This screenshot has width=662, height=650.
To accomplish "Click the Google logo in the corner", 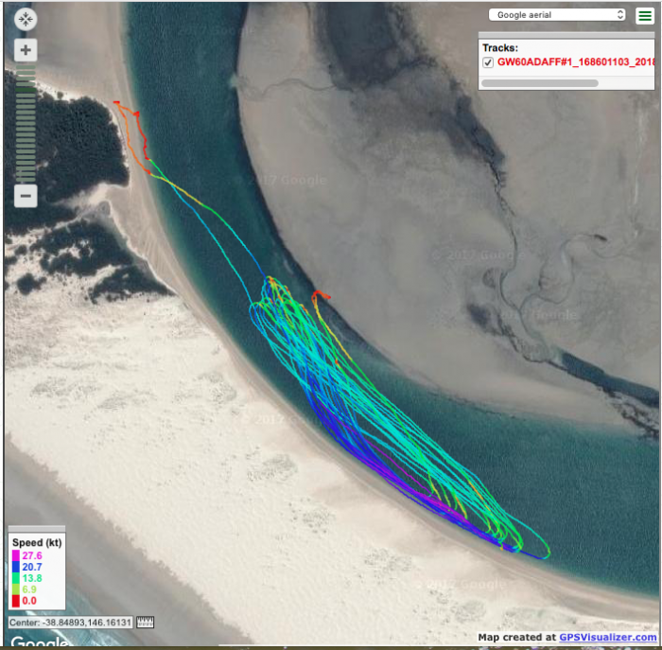I will click(38, 642).
